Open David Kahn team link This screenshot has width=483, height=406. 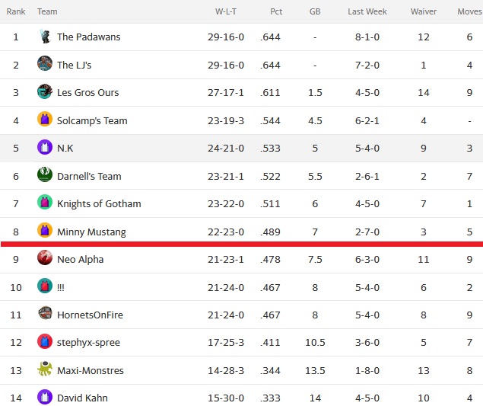[82, 398]
